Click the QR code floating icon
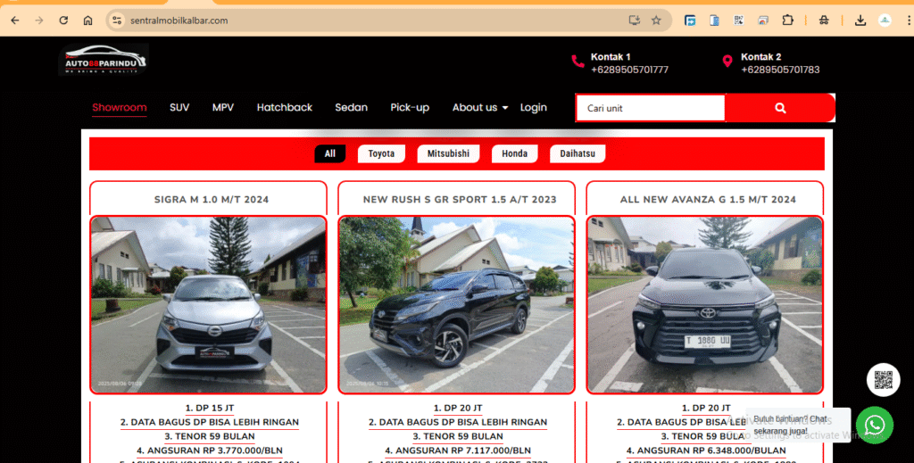The image size is (914, 463). tap(883, 380)
